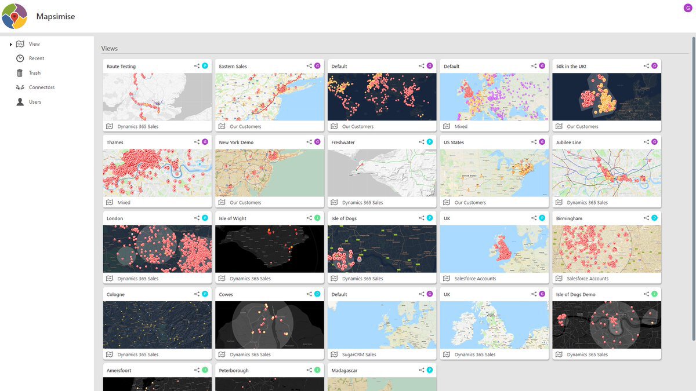This screenshot has height=391, width=696.
Task: Click the Mapsimise logo
Action: click(x=14, y=16)
